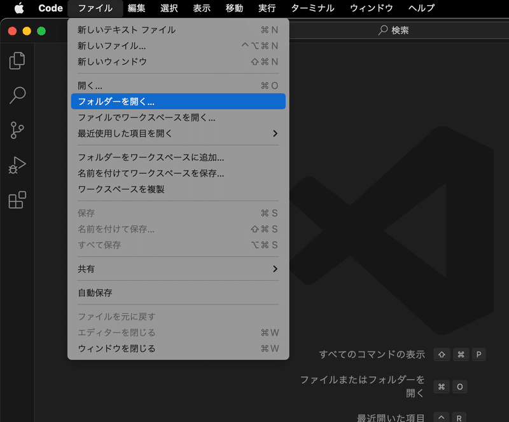
Task: Click すべて保存 menu item
Action: [178, 245]
